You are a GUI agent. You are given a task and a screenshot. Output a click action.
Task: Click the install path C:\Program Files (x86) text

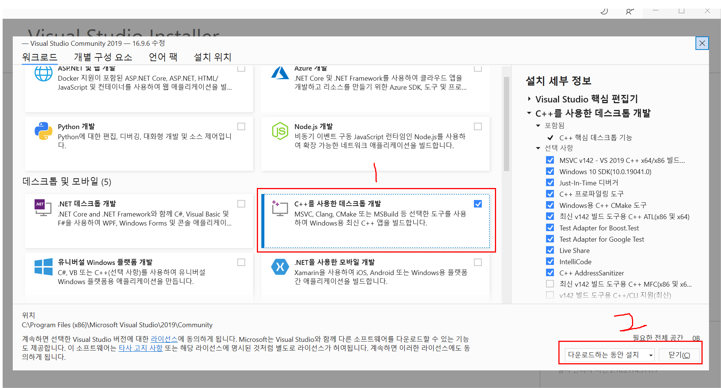coord(117,325)
